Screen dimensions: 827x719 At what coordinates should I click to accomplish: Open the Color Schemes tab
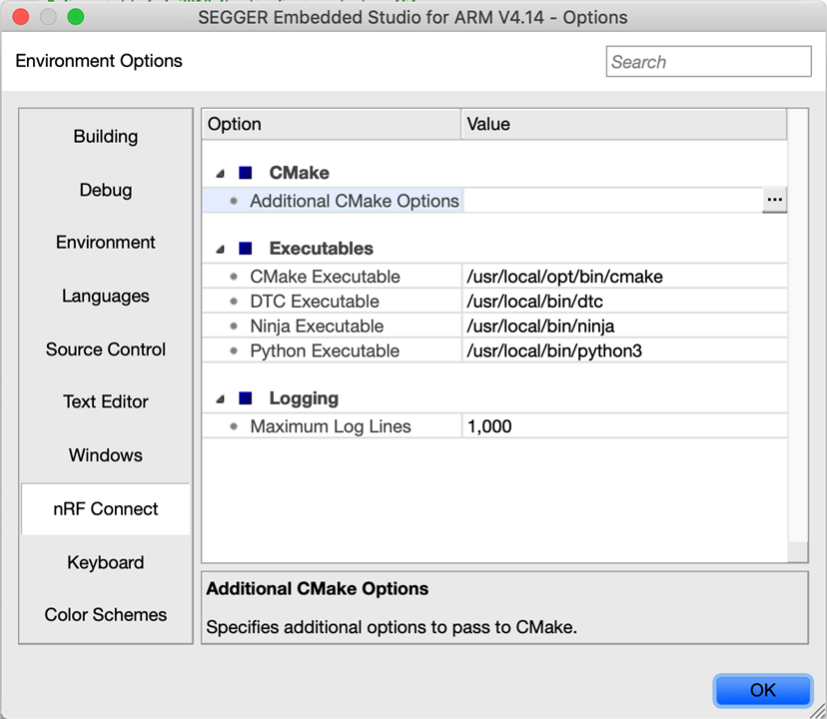click(x=106, y=614)
